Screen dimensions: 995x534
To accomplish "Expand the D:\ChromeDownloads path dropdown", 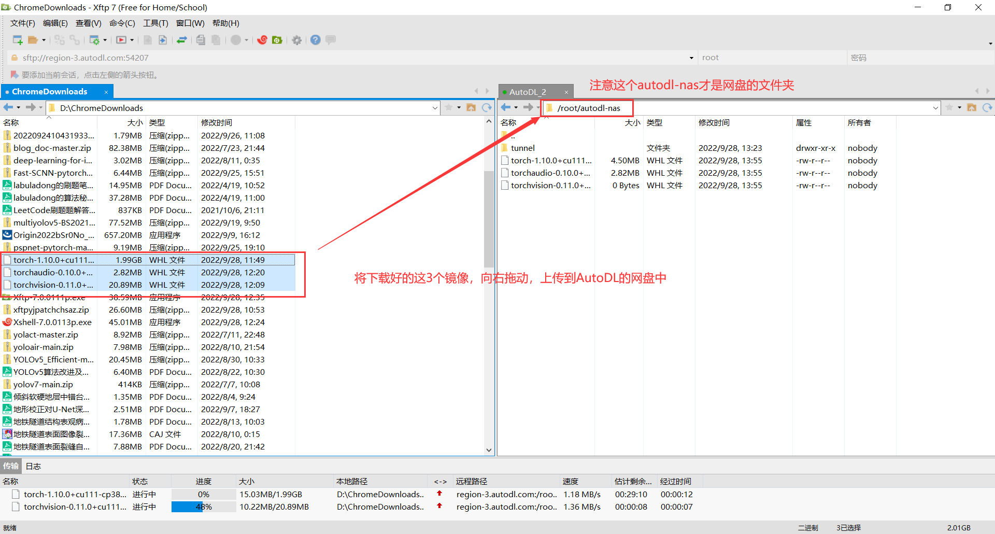I will (x=435, y=108).
